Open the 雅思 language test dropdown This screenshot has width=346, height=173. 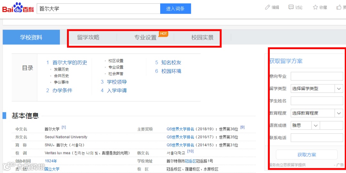pyautogui.click(x=305, y=125)
